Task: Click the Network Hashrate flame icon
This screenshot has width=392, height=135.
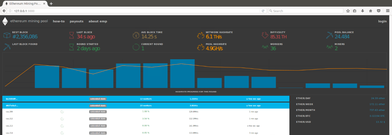Action: (201, 35)
